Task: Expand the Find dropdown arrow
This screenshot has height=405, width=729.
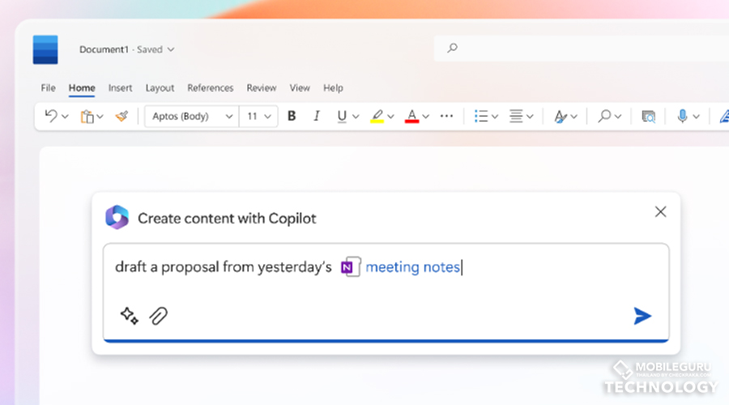Action: point(618,117)
